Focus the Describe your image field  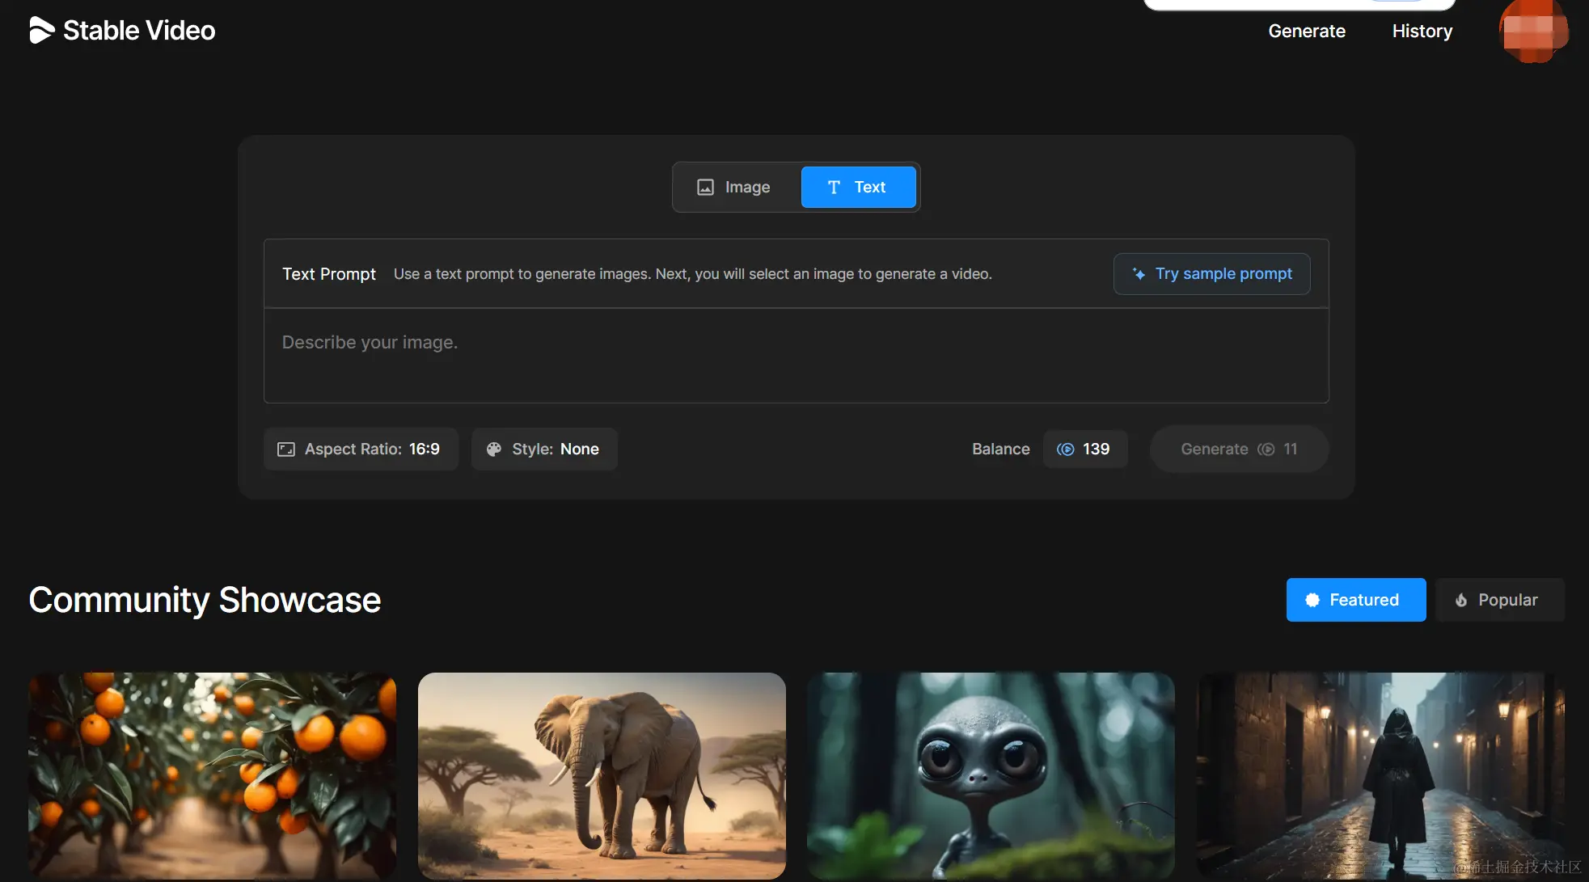[x=796, y=356]
